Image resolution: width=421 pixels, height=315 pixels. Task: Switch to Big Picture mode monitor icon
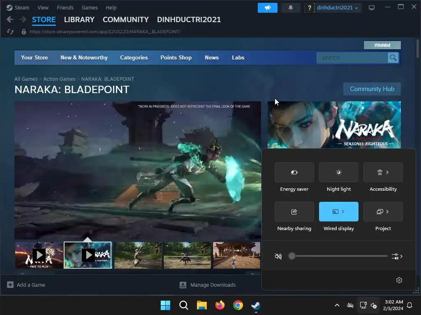pos(372,8)
